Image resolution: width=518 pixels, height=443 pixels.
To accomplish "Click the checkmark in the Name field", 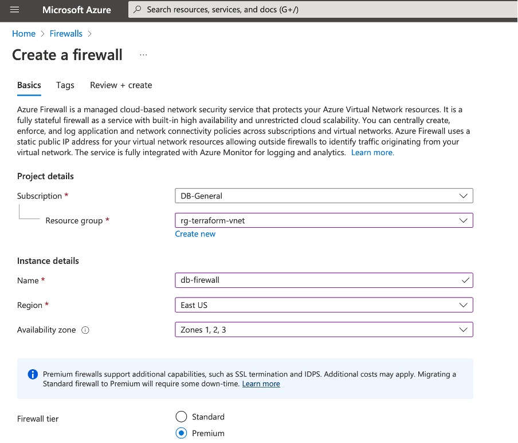I will point(465,280).
